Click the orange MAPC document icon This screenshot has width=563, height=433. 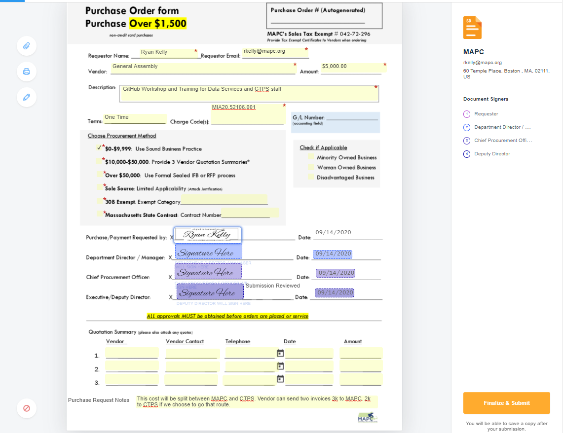pyautogui.click(x=472, y=28)
